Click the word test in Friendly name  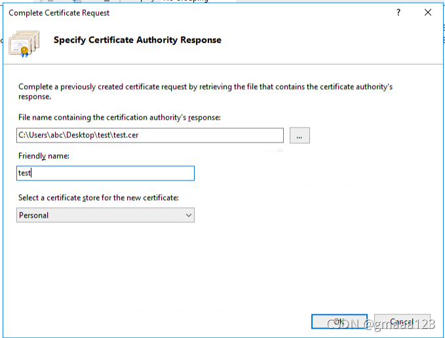pyautogui.click(x=24, y=173)
